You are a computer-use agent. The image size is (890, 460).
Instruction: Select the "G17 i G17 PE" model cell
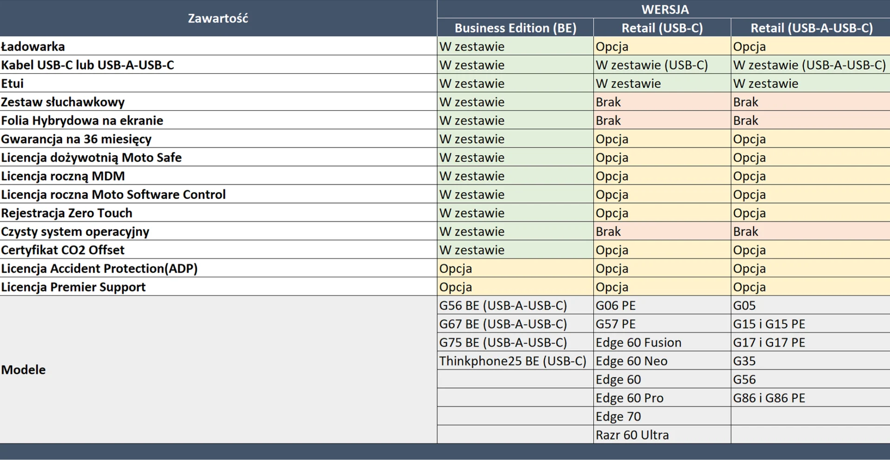[x=811, y=343]
